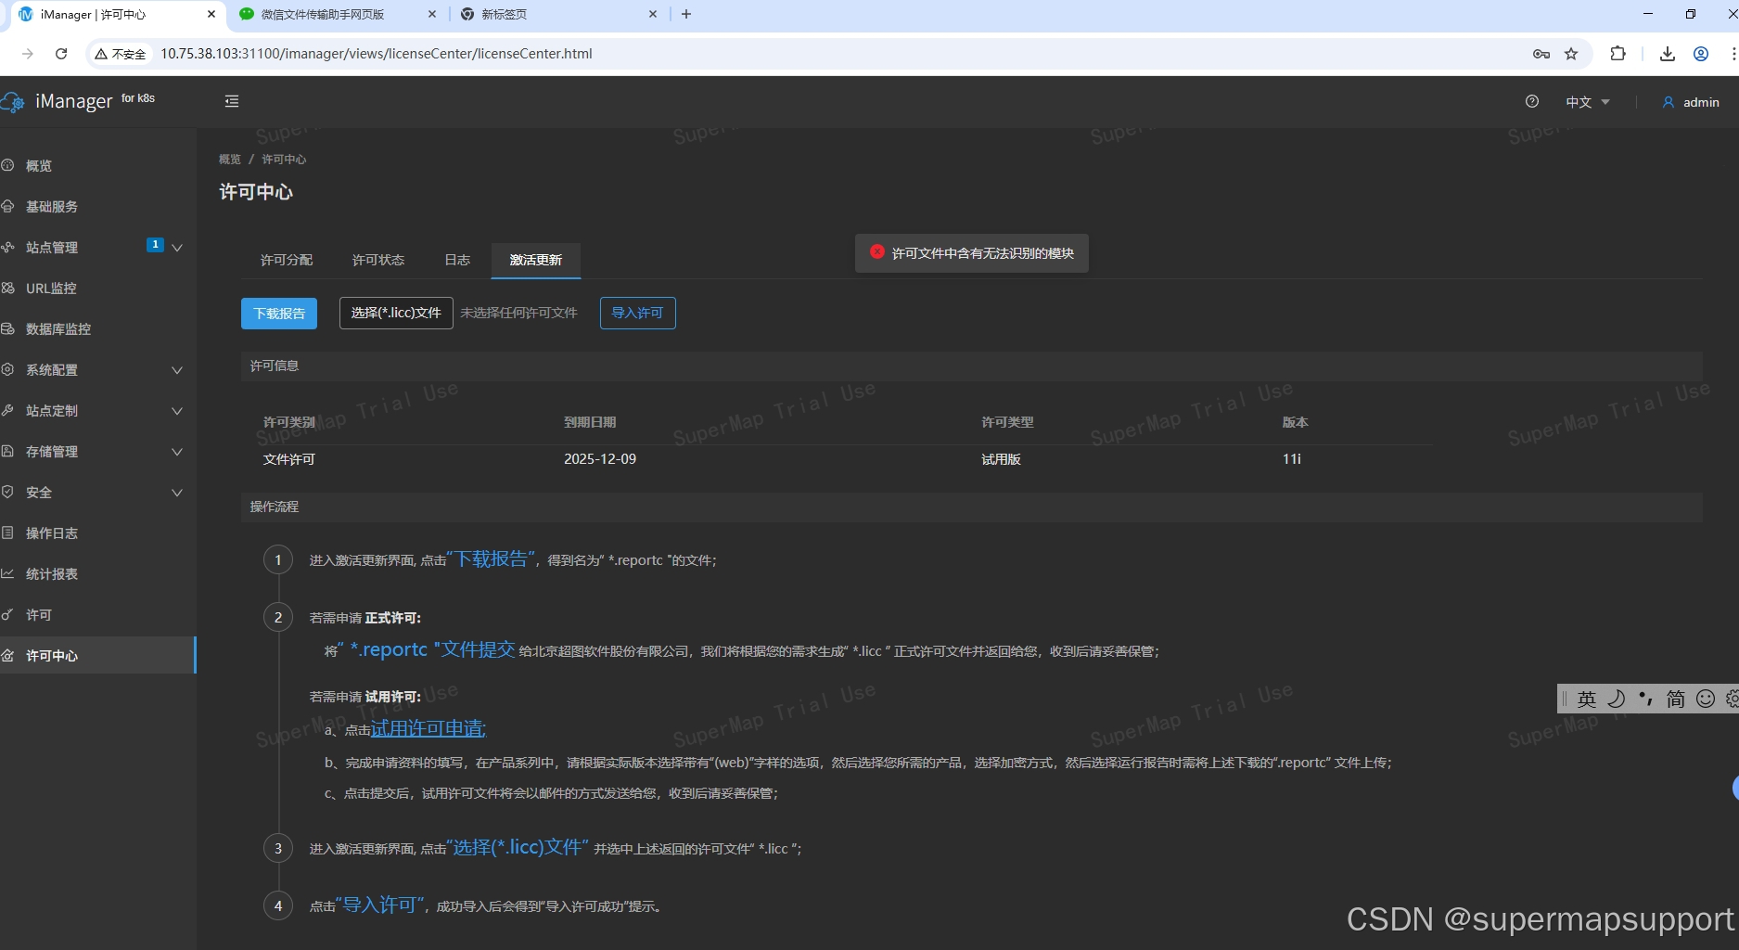The image size is (1739, 950).
Task: Toggle IME 英 language mode
Action: [x=1587, y=700]
